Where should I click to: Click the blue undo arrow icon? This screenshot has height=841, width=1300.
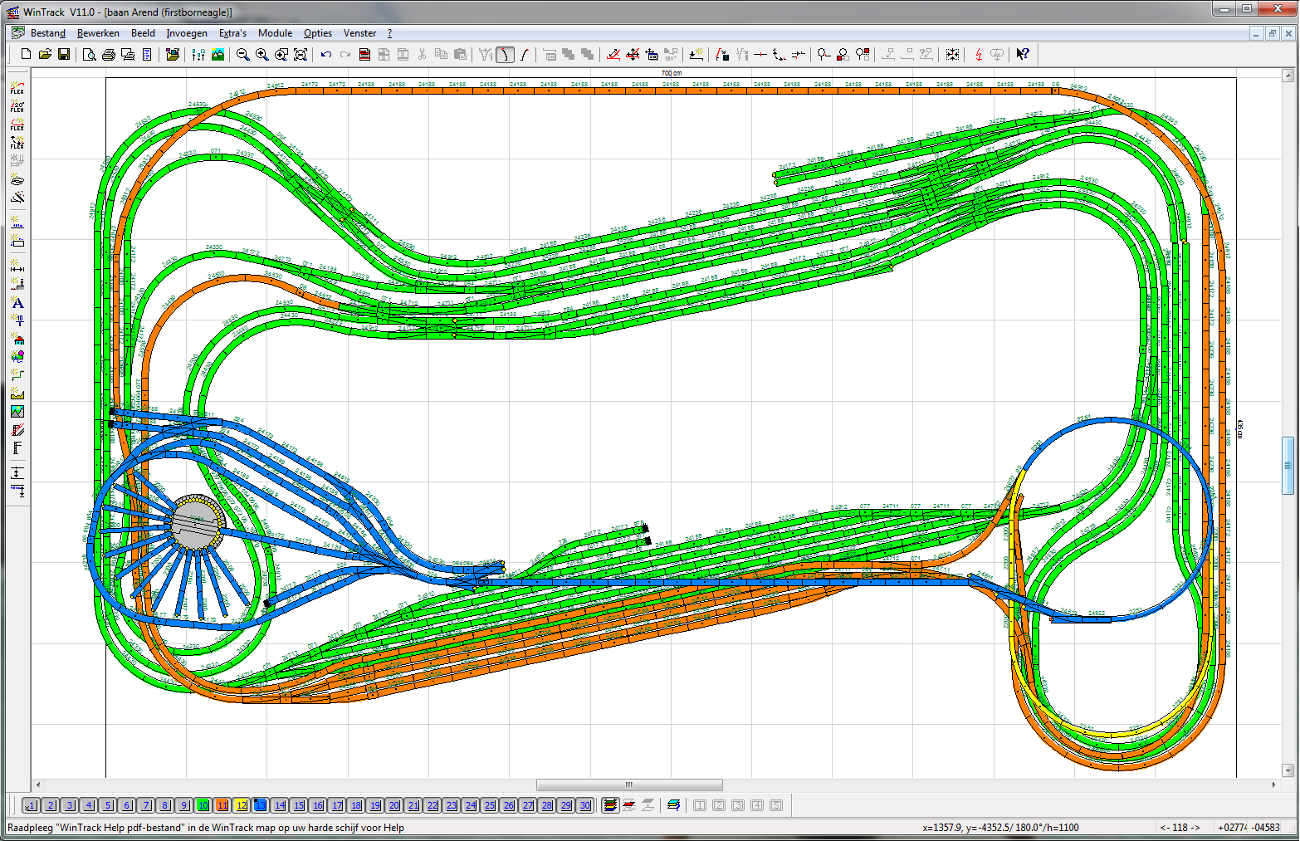[x=326, y=55]
